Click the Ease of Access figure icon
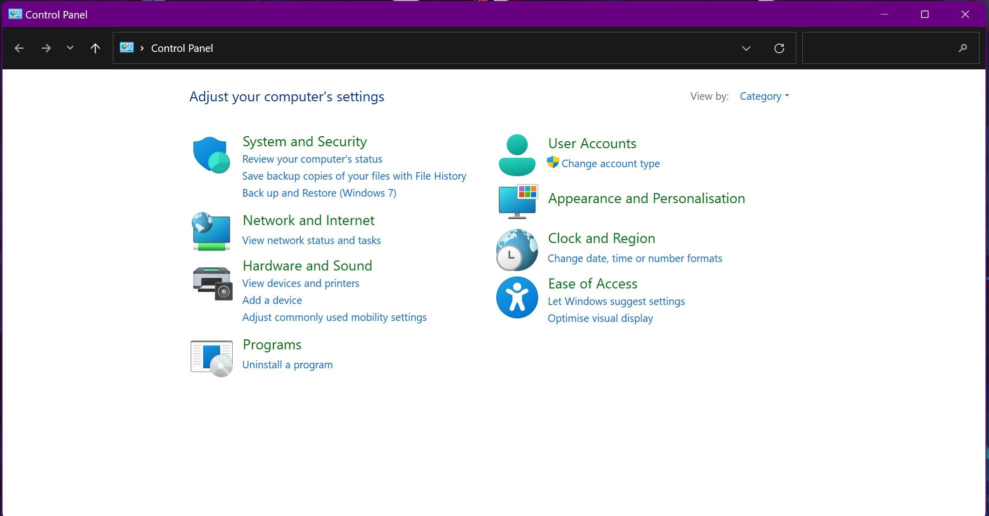Viewport: 989px width, 516px height. coord(517,297)
